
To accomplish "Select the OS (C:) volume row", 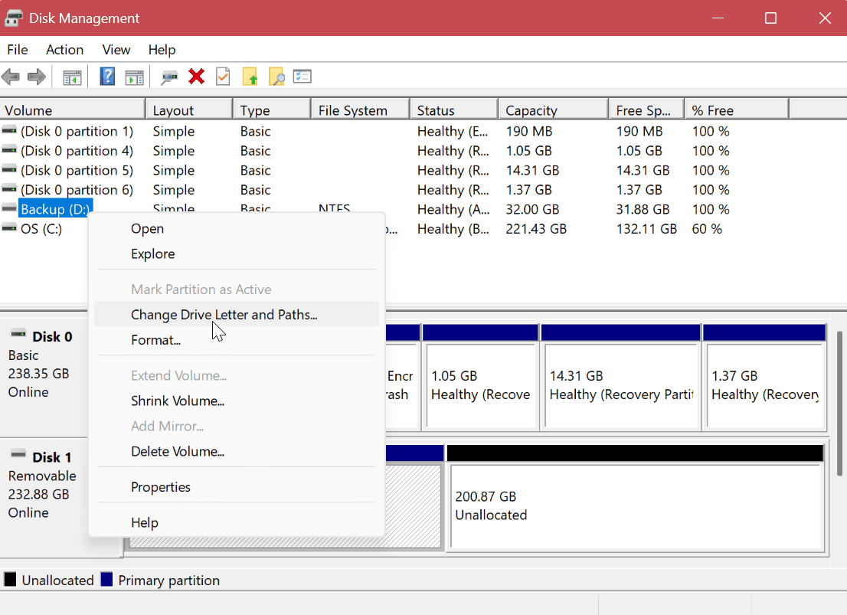I will coord(41,229).
